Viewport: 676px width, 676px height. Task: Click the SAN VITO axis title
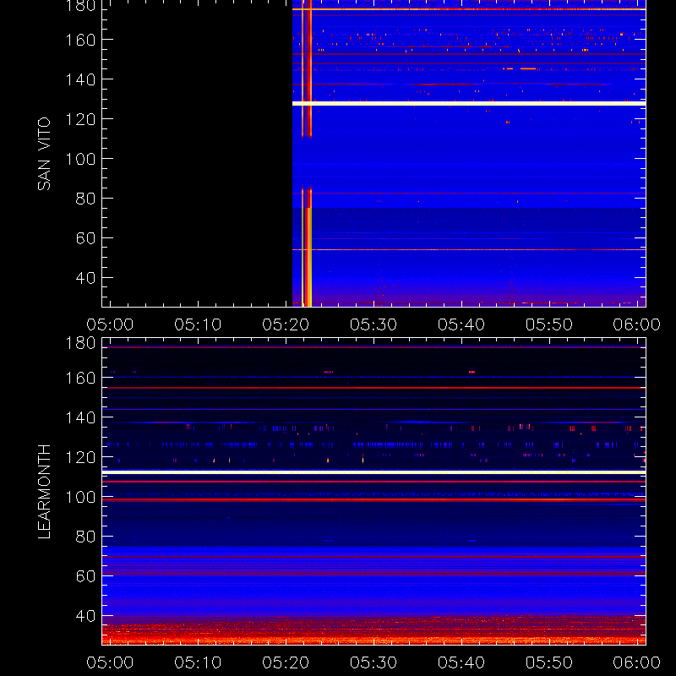44,154
